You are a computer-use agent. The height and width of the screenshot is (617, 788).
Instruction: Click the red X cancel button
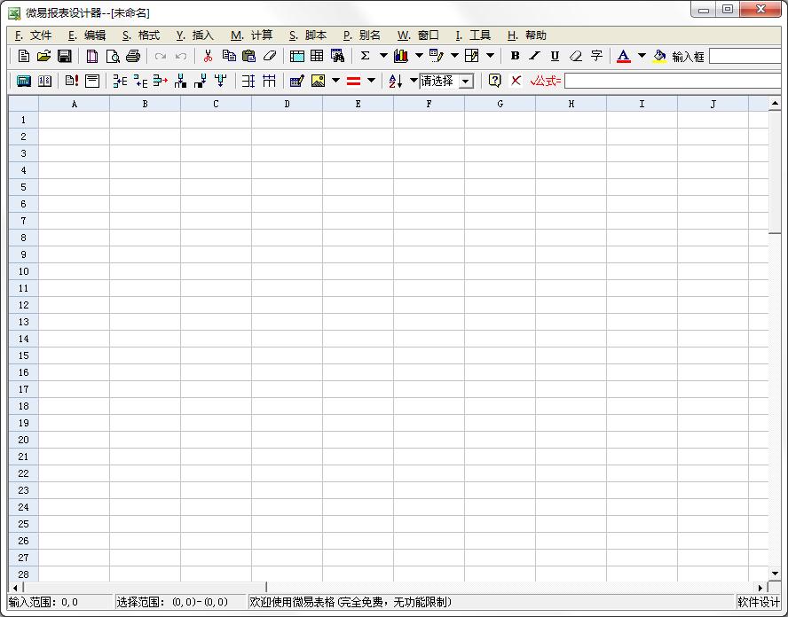pyautogui.click(x=516, y=81)
